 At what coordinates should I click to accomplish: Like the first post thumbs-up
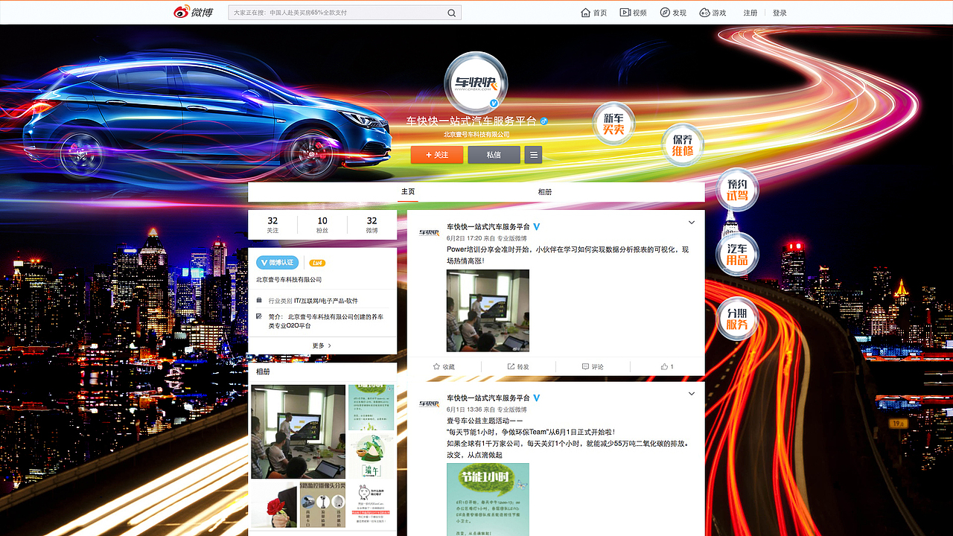coord(667,366)
